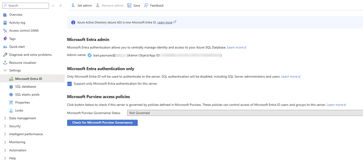The image size is (363, 165).
Task: Click into the sidebar Search field
Action: (x=27, y=5)
